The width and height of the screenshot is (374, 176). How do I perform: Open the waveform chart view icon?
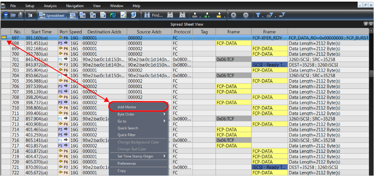coord(113,15)
